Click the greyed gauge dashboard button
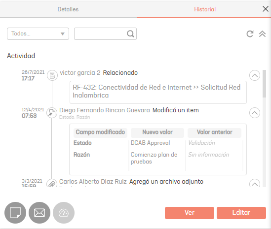The width and height of the screenshot is (271, 229). point(64,213)
